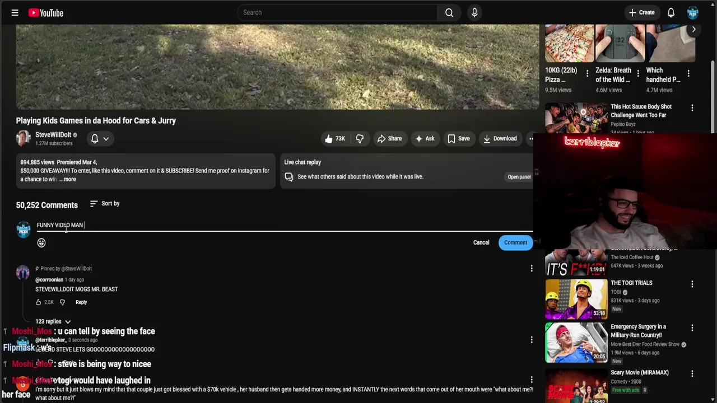Open options for Hot Sauce Body Shot video
The image size is (717, 403).
tap(692, 107)
